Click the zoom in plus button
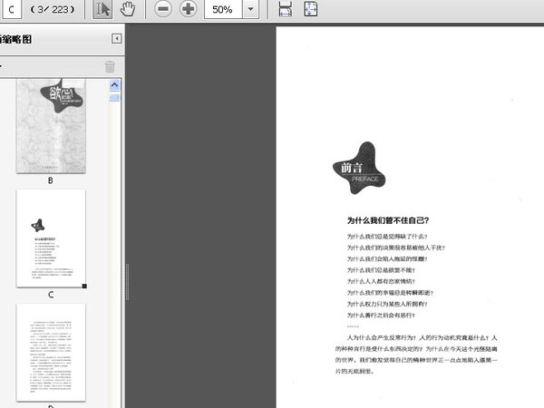The width and height of the screenshot is (544, 408). click(x=188, y=10)
